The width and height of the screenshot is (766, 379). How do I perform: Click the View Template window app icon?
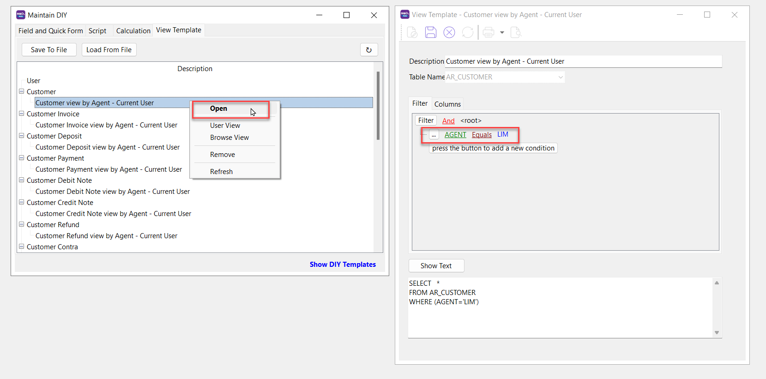[405, 15]
